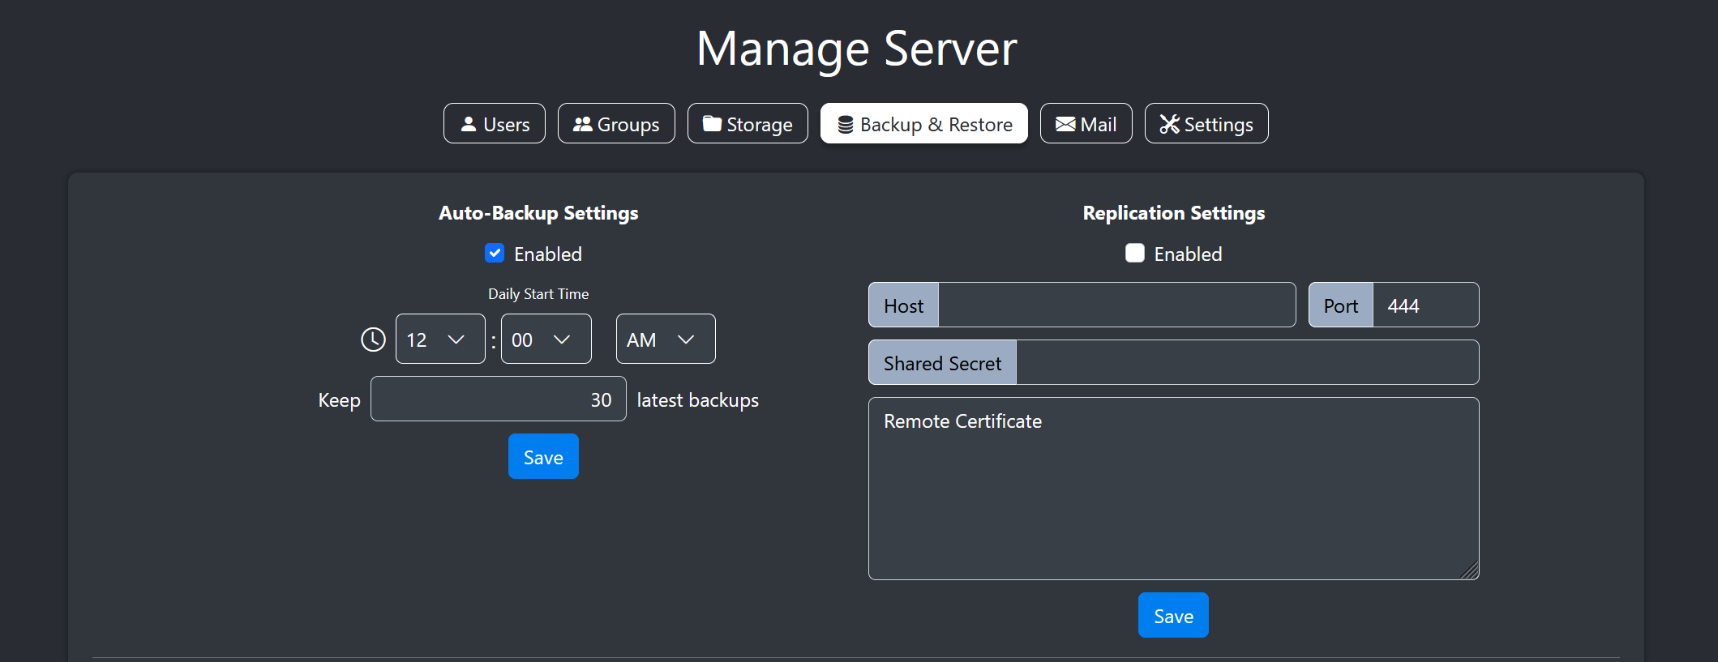
Task: Click the Manage Server page title
Action: [x=857, y=49]
